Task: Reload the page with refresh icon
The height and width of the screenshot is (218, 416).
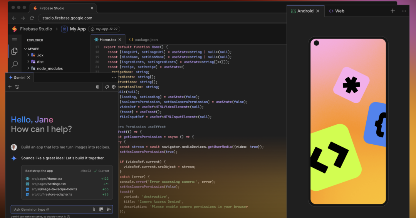Action: pos(32,18)
